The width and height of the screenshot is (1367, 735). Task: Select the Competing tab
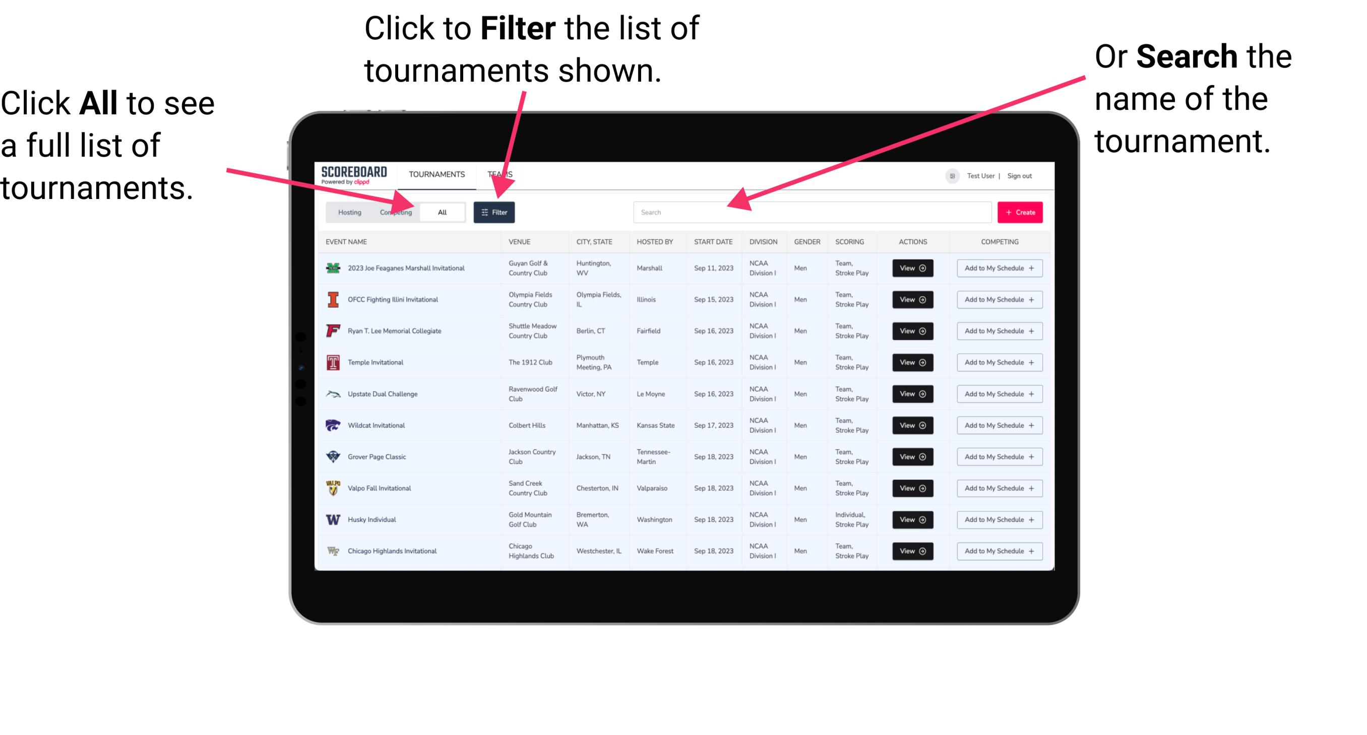coord(395,212)
